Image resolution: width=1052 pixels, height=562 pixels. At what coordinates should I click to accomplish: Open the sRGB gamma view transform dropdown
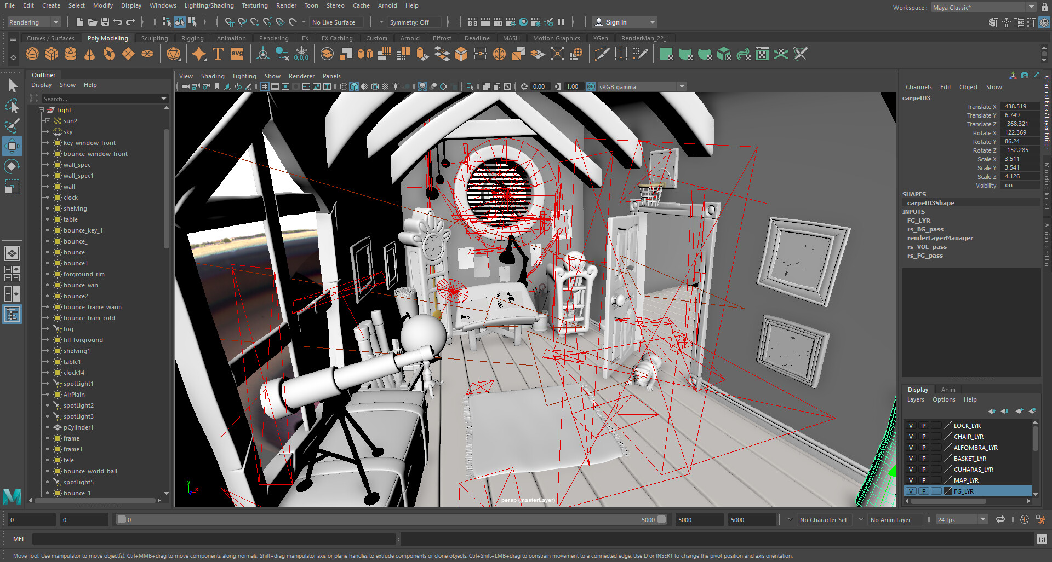tap(682, 86)
